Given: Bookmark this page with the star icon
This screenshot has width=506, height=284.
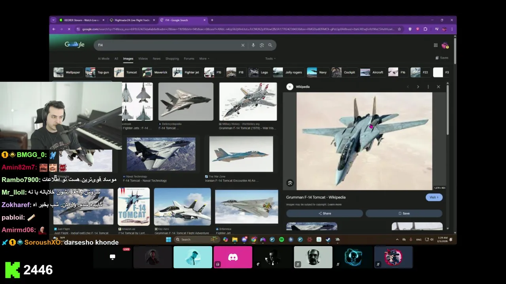Looking at the screenshot, I should click(399, 29).
